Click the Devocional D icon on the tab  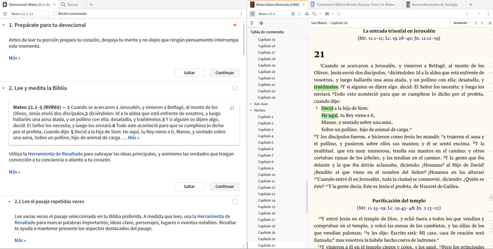(x=4, y=4)
